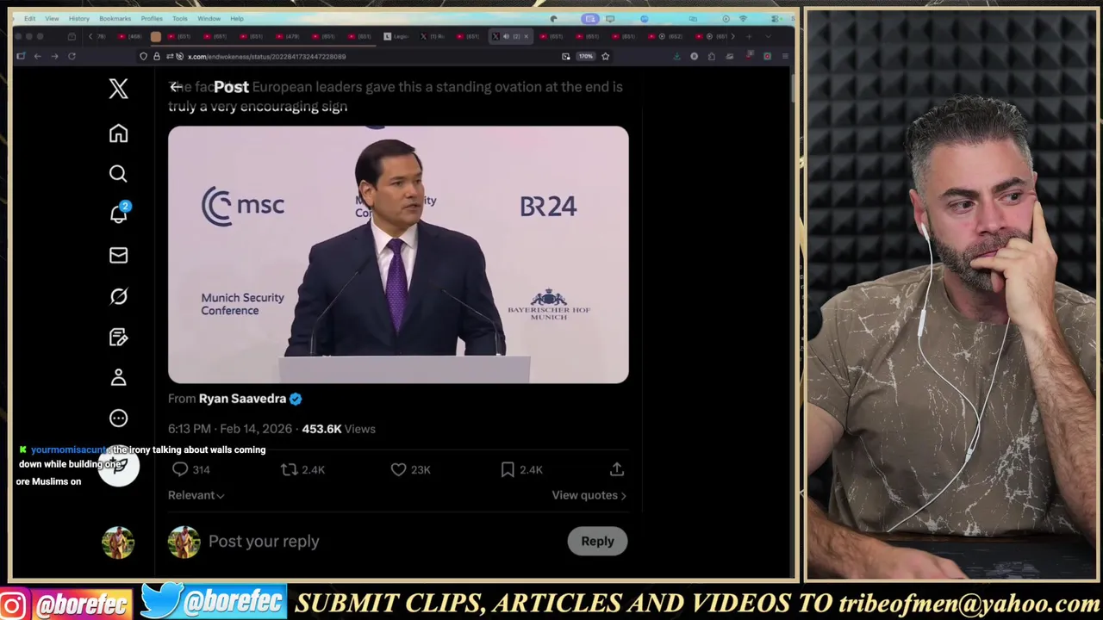Click the 170% zoom level indicator
The width and height of the screenshot is (1103, 620).
click(x=585, y=56)
